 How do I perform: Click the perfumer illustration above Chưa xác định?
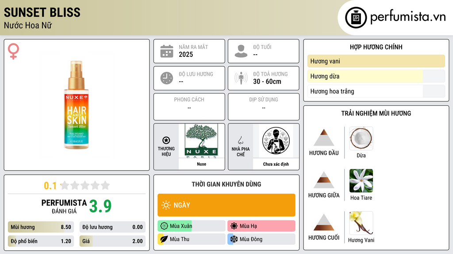[276, 141]
